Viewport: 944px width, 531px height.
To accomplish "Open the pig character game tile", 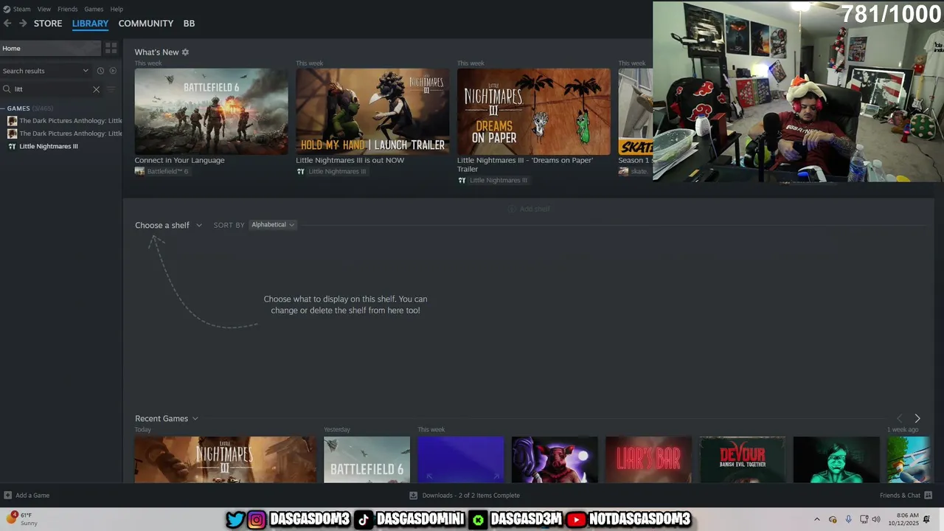I will [555, 459].
